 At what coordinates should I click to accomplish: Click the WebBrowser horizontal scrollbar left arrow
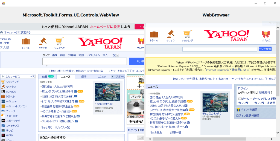pos(150,139)
